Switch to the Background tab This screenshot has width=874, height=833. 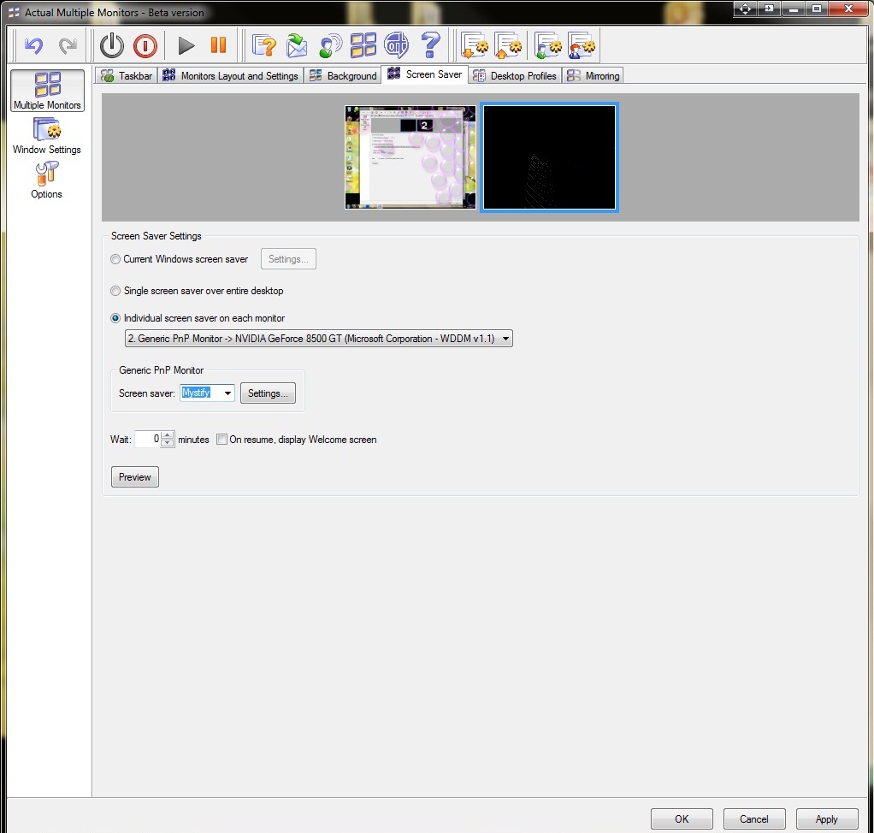pos(343,75)
